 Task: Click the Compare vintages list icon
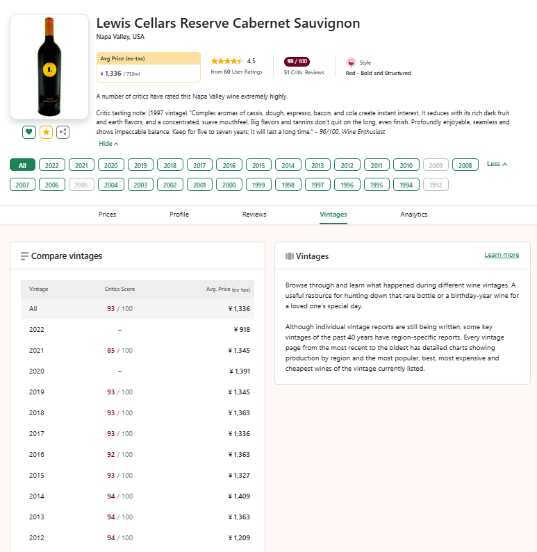click(x=24, y=256)
